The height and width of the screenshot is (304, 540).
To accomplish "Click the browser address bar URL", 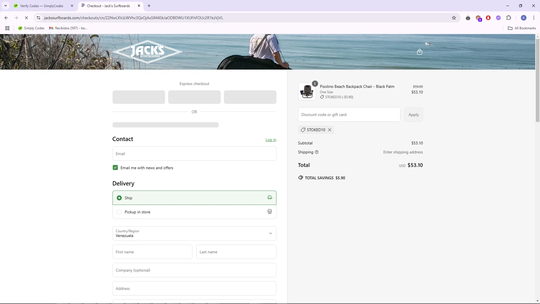I will tap(134, 18).
